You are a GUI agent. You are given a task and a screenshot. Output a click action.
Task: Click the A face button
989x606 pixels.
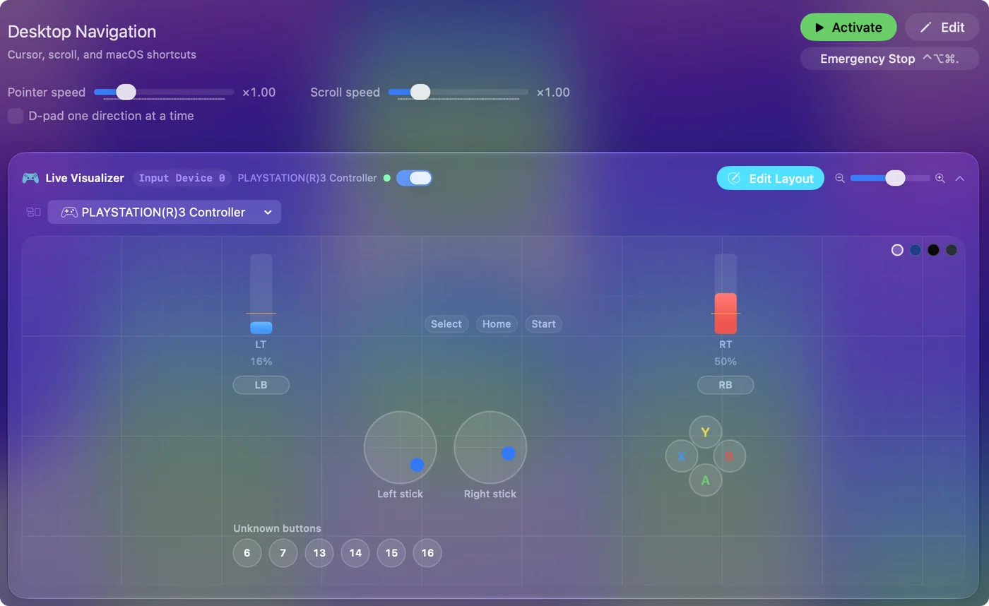tap(705, 480)
